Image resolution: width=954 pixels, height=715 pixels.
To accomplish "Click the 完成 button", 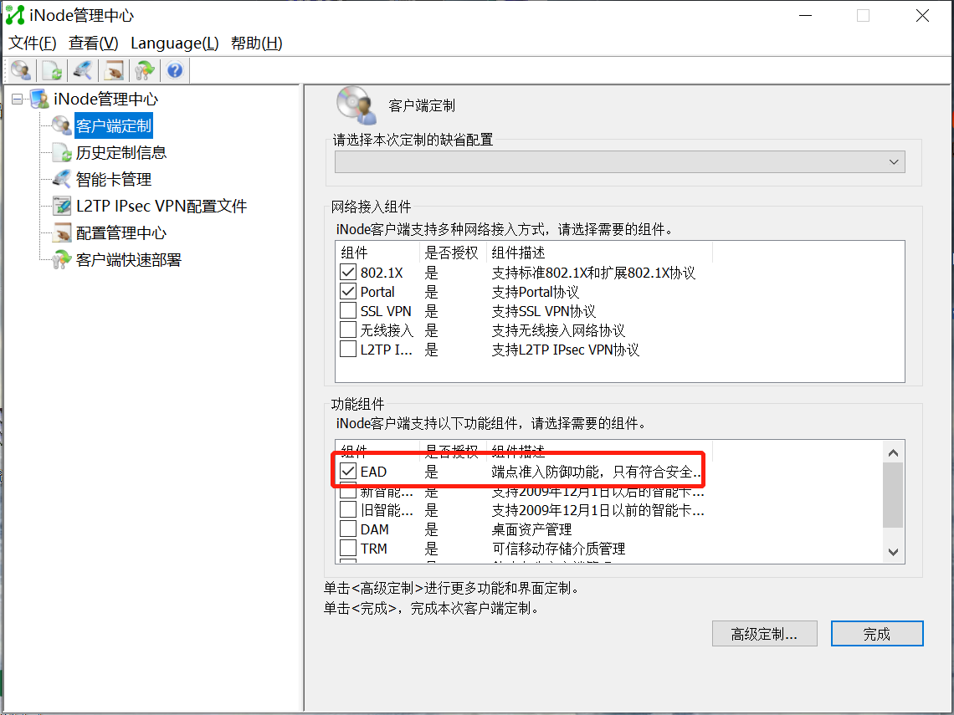I will pyautogui.click(x=877, y=634).
